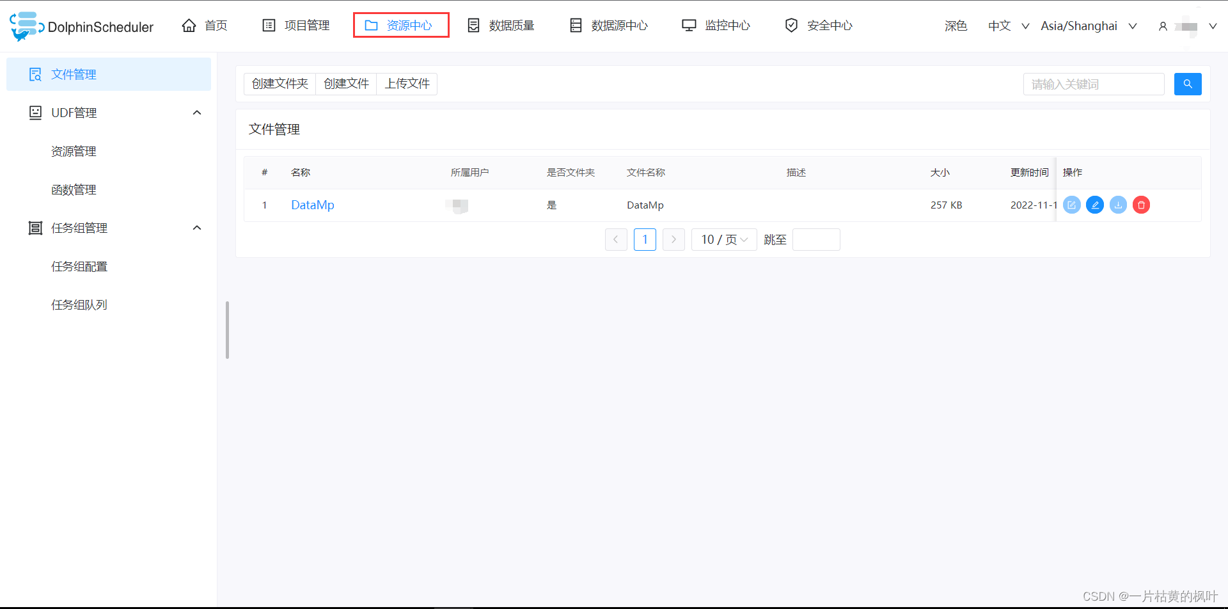Go to the previous page arrow
Screen dimensions: 1228x609
(x=616, y=239)
